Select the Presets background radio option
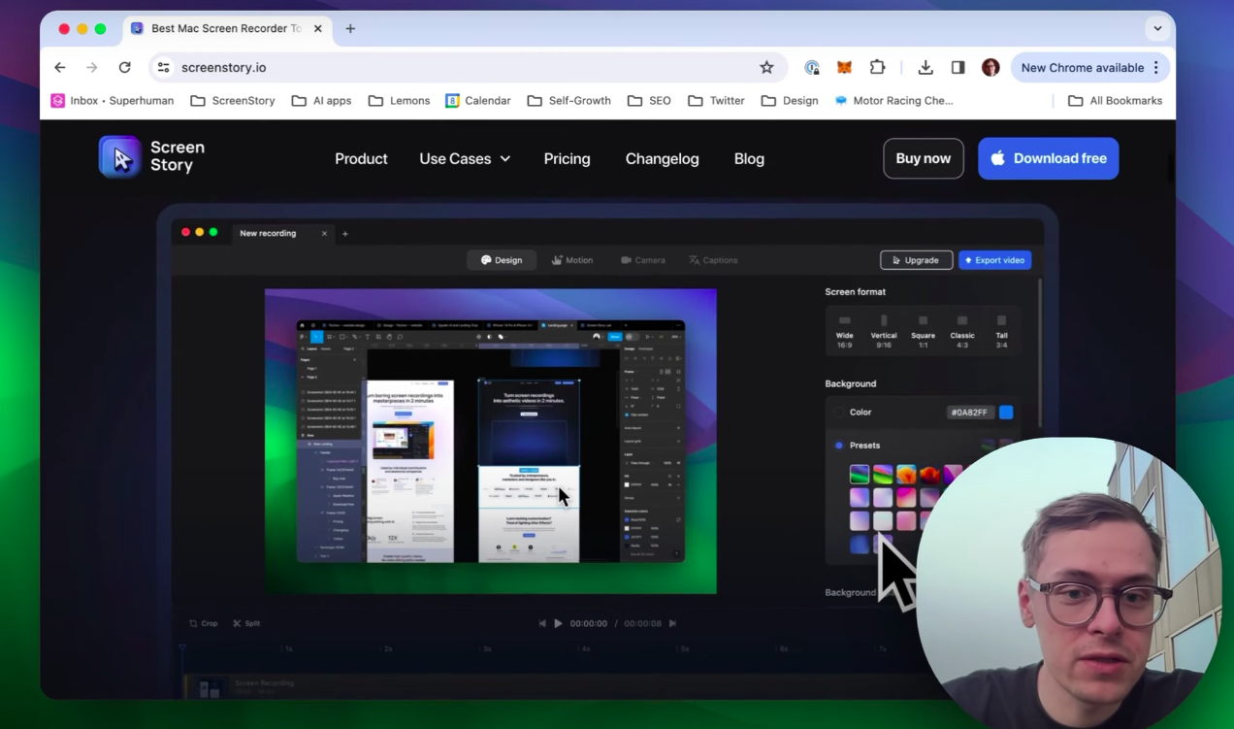Screen dimensions: 1234x729 point(839,446)
